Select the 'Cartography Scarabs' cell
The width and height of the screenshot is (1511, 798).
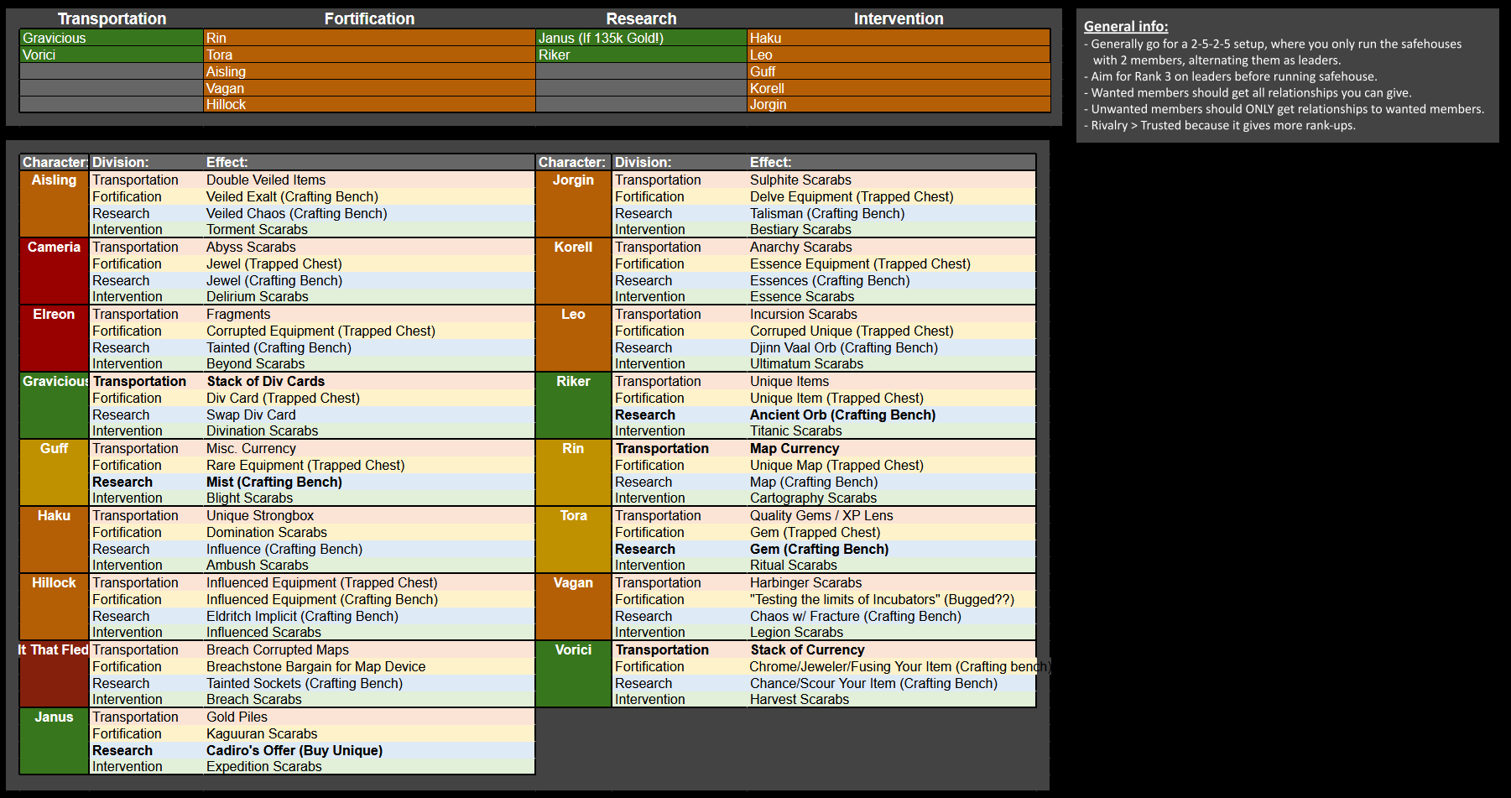[891, 498]
